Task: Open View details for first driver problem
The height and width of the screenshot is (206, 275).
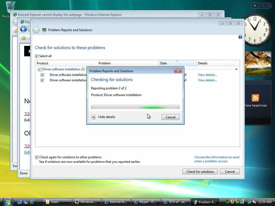Action: (x=207, y=75)
